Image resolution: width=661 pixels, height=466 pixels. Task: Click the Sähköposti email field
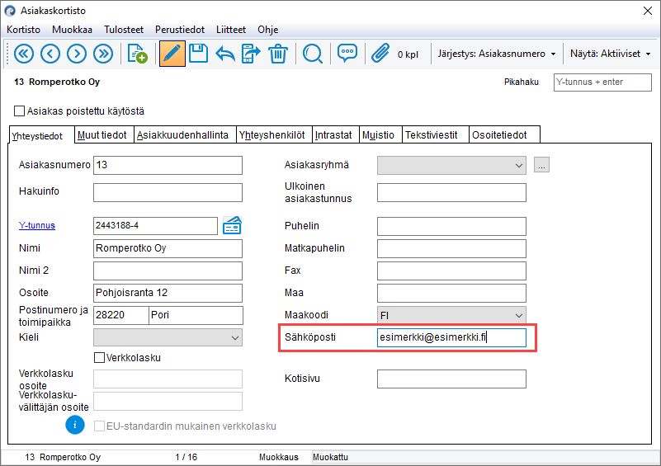point(451,337)
